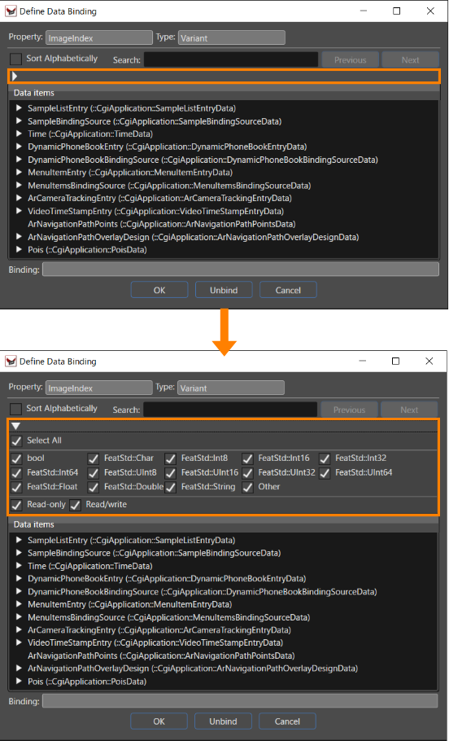The height and width of the screenshot is (741, 449).
Task: Expand ArNavigationPathOverlayDesign in lower dialog
Action: [19, 669]
